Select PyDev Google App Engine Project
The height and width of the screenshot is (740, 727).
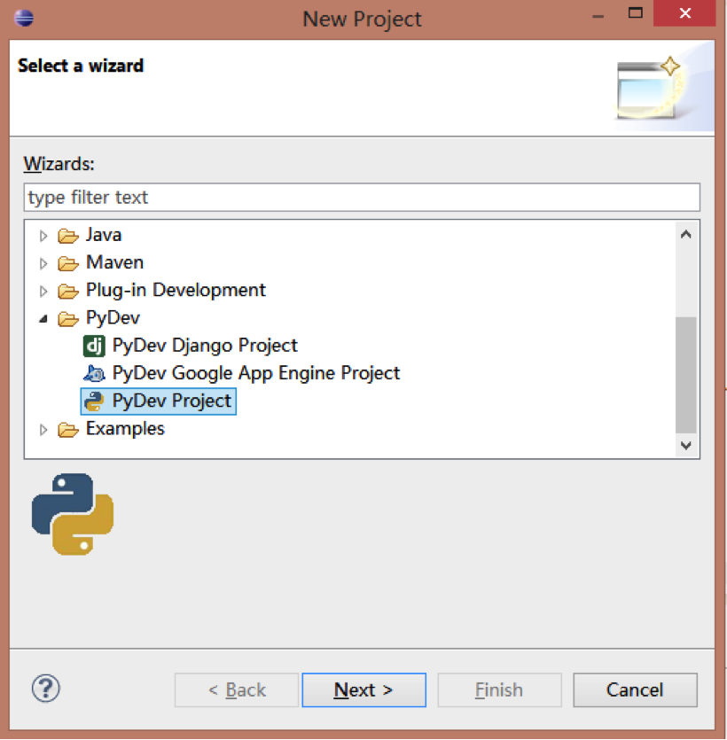click(x=256, y=373)
